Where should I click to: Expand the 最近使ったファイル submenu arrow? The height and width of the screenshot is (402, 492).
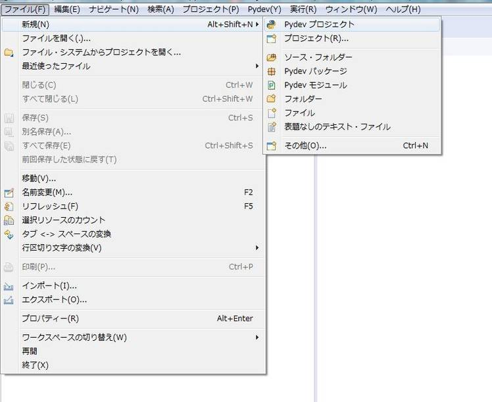[257, 66]
